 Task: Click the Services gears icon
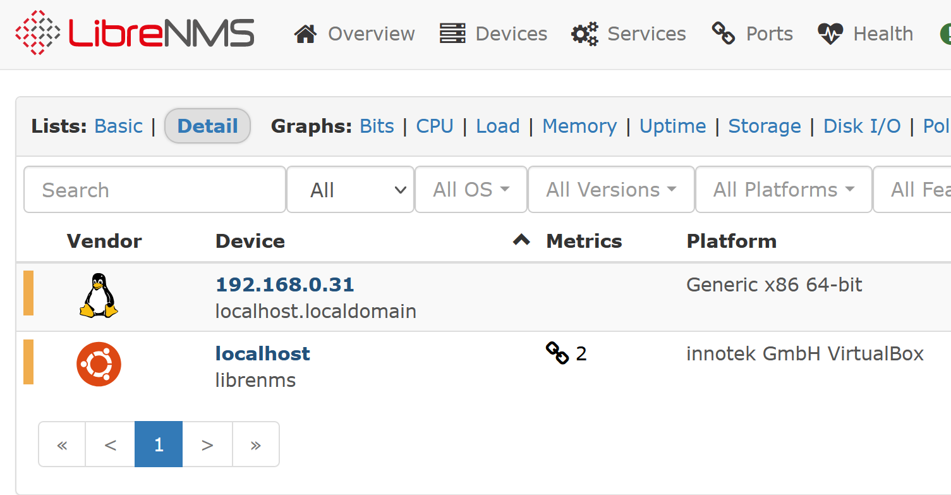pos(585,34)
